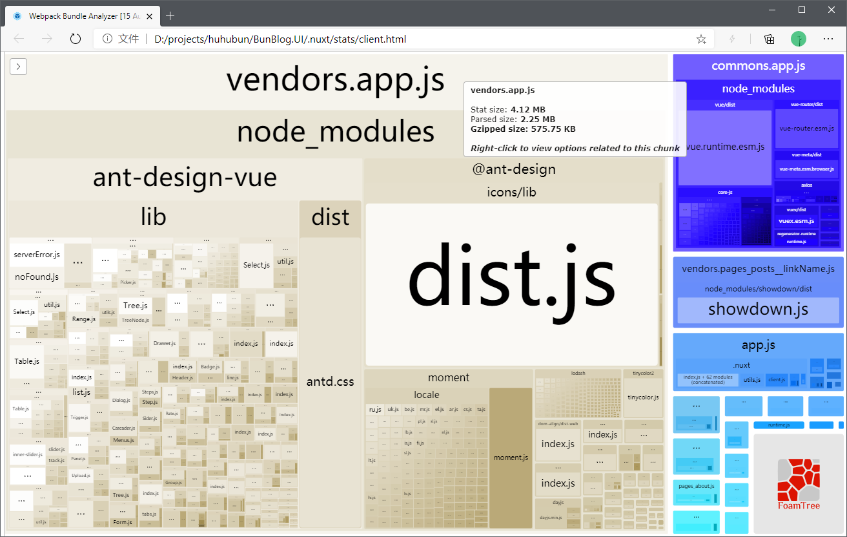
Task: Click the moment.js treemap block
Action: point(511,457)
